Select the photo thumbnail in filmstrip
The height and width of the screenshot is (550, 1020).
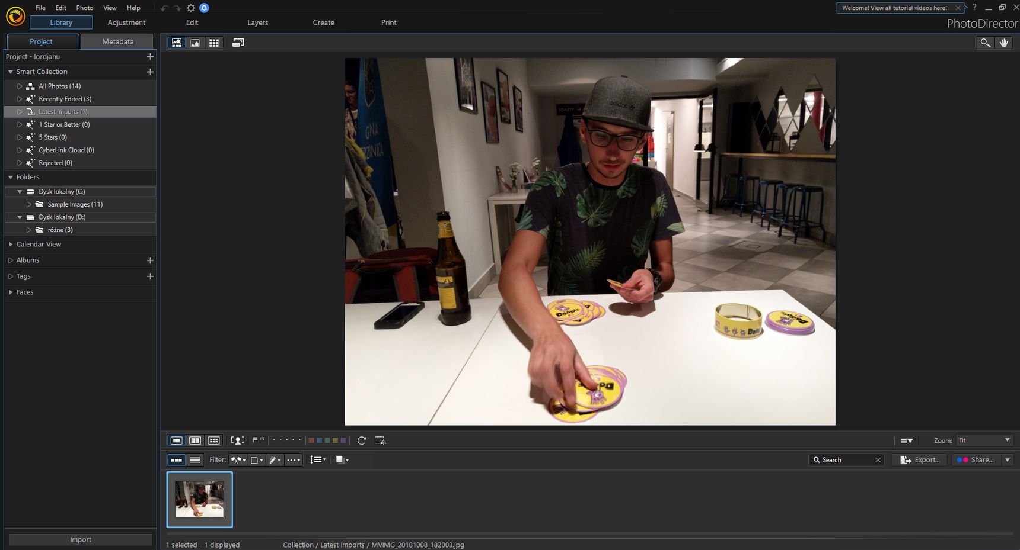click(200, 500)
